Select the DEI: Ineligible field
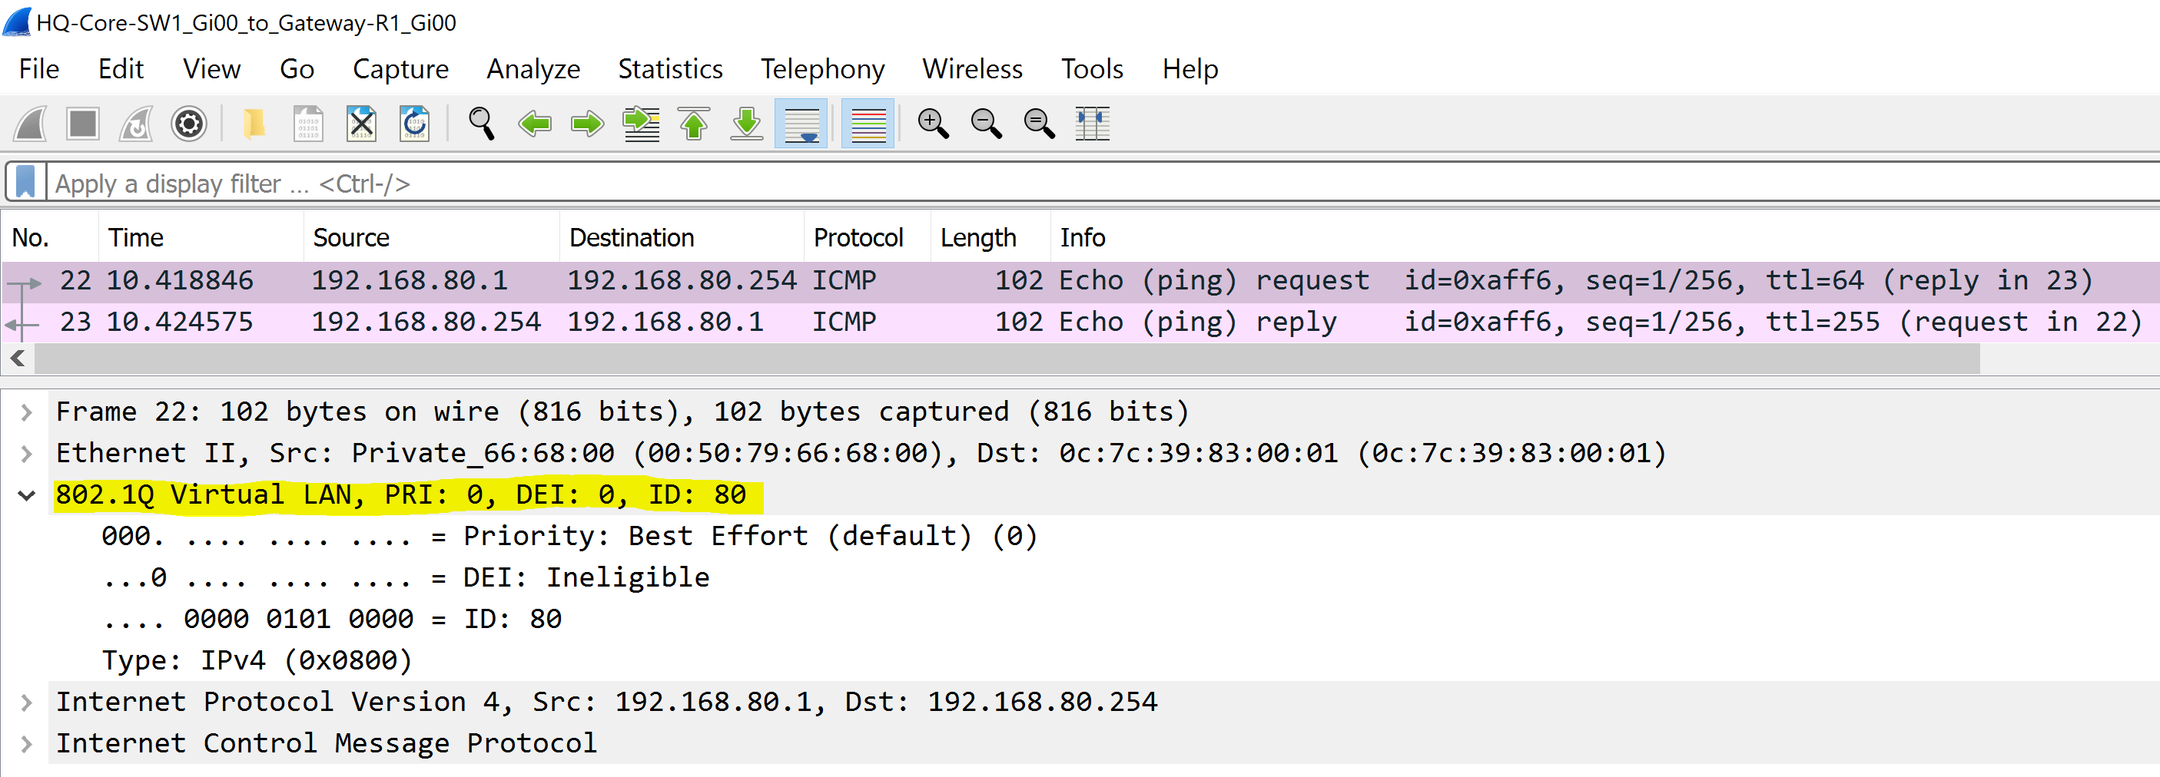 405,577
